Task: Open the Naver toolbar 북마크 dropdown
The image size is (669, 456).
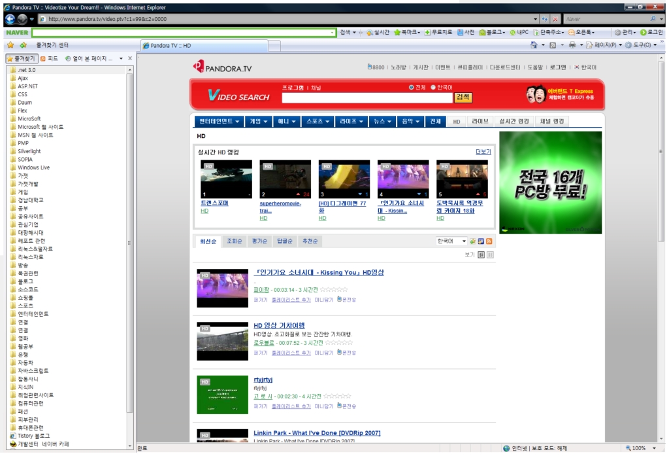Action: pos(406,33)
